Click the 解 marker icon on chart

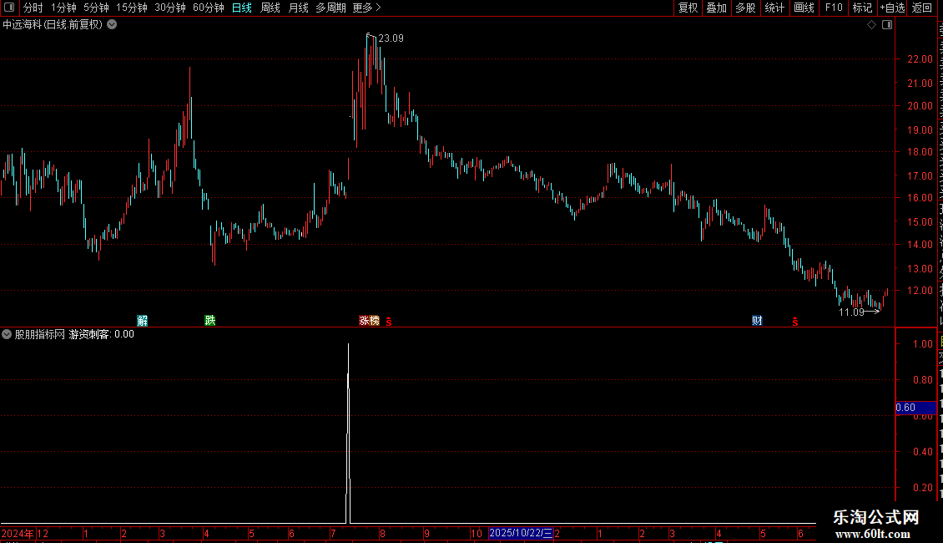tap(142, 320)
